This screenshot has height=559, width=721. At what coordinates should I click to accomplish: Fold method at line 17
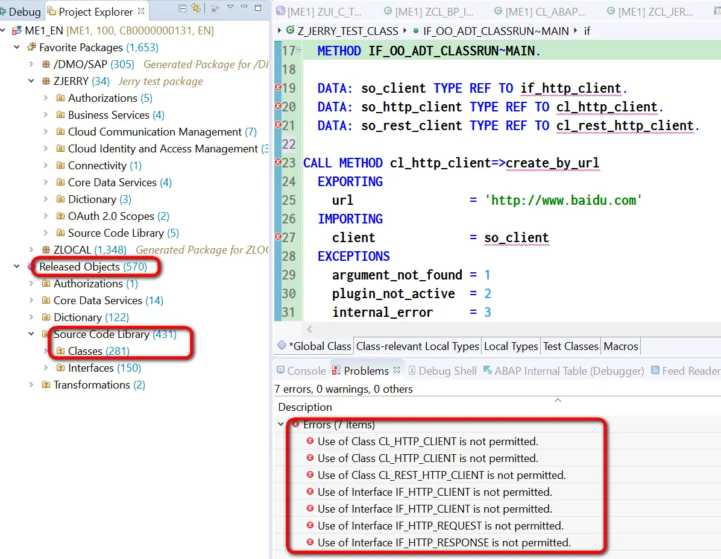click(x=299, y=49)
